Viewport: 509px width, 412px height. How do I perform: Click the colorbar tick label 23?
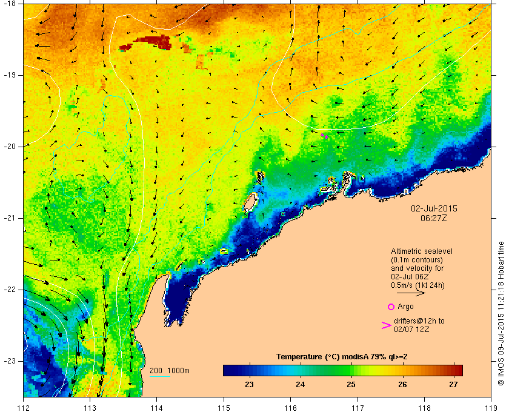249,385
